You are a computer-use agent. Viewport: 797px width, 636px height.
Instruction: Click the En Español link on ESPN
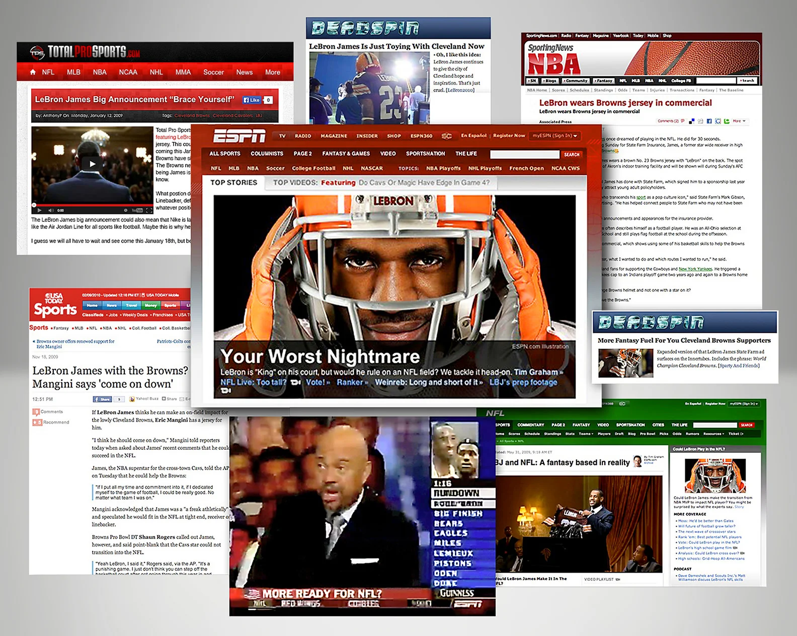[473, 136]
